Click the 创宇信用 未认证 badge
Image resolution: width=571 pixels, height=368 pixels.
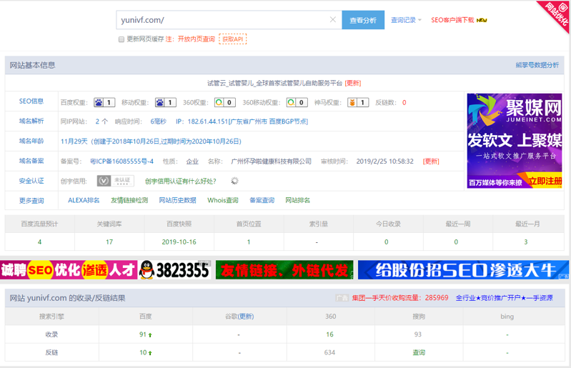click(x=116, y=181)
